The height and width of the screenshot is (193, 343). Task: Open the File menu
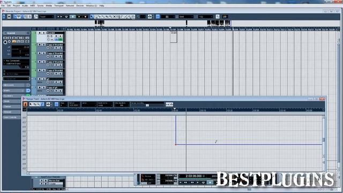3,6
